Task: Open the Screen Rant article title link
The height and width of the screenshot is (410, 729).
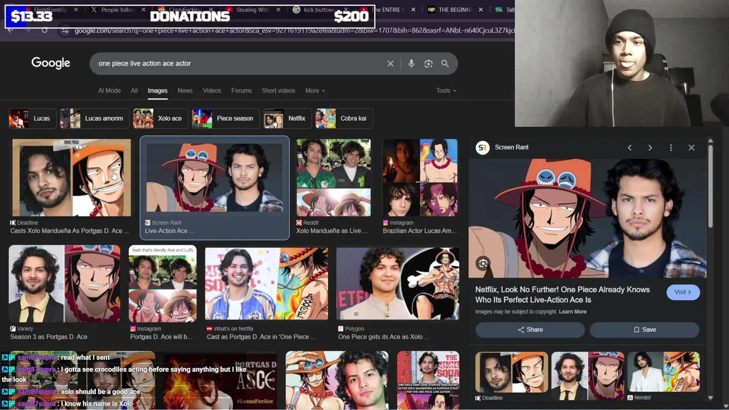Action: (562, 294)
